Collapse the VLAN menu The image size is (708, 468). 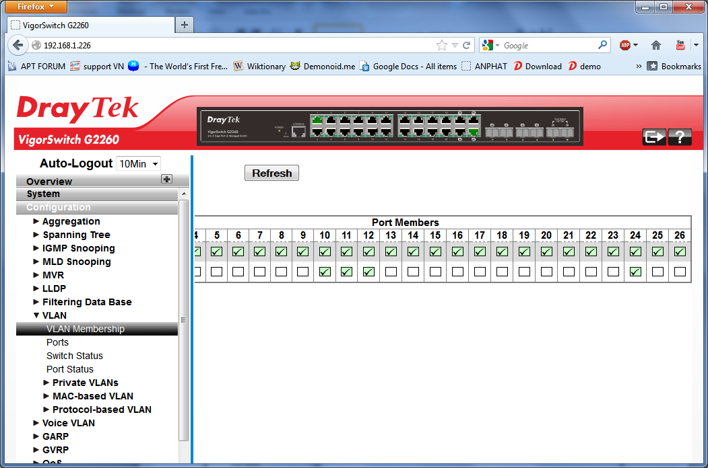click(50, 315)
